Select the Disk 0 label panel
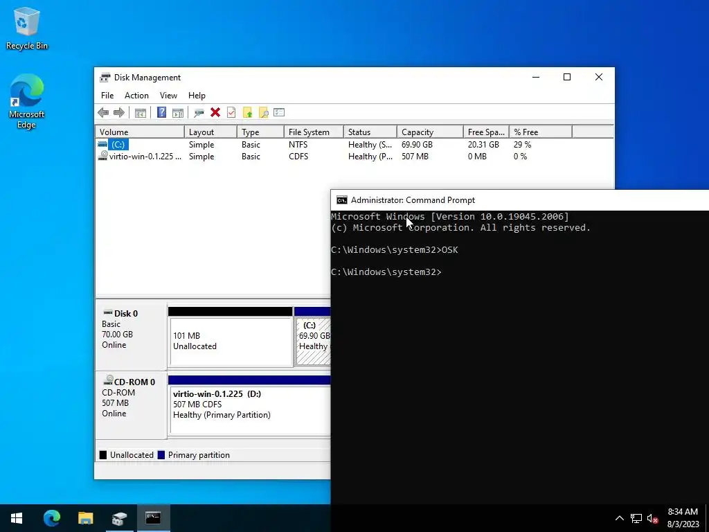This screenshot has width=709, height=532. point(131,336)
